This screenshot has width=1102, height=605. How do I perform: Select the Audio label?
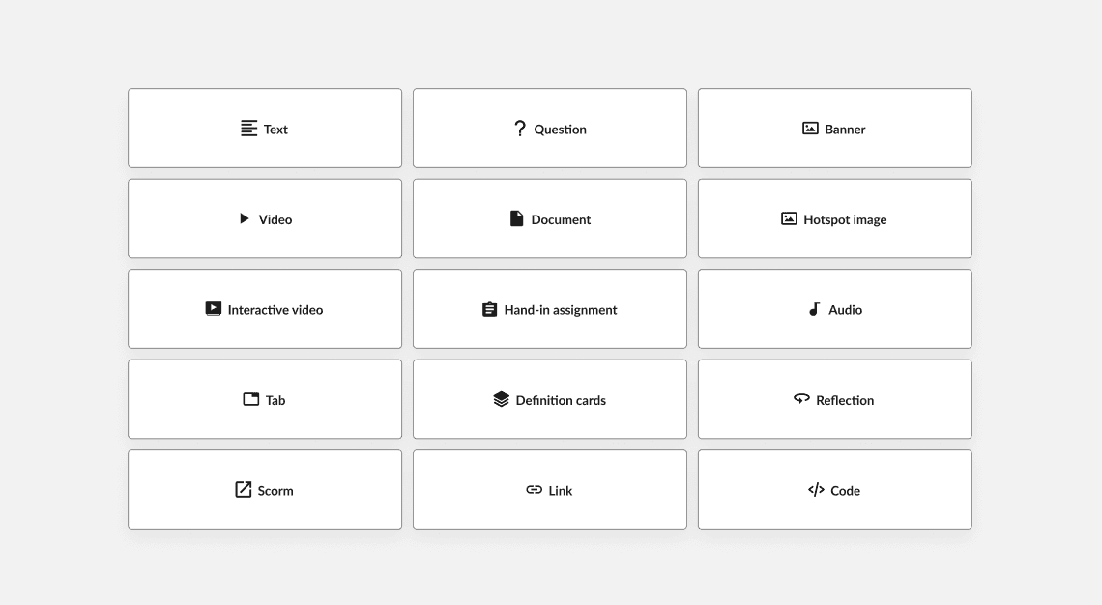click(x=845, y=310)
